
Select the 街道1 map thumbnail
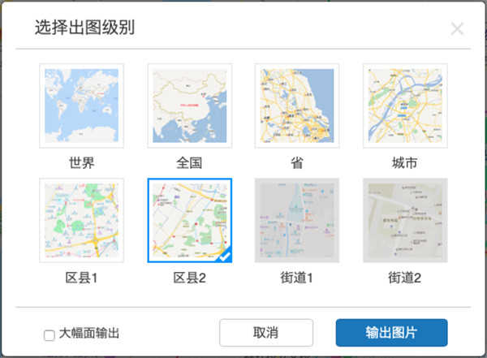point(297,221)
